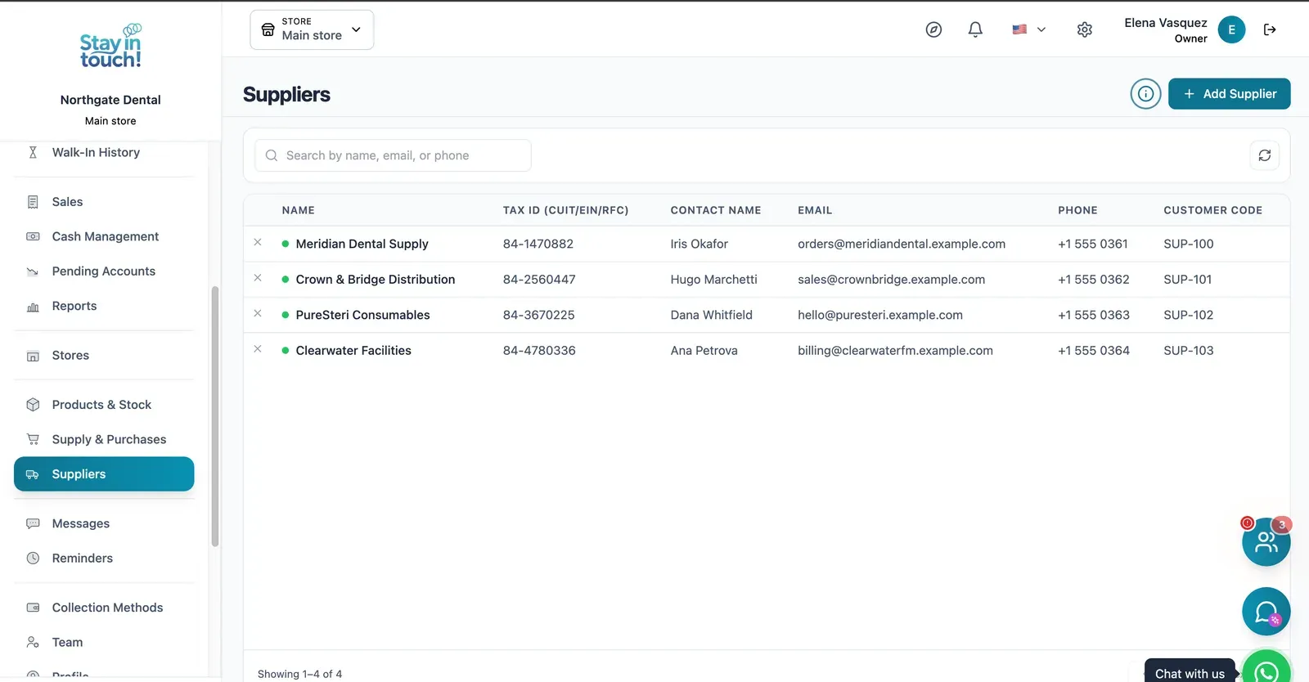The width and height of the screenshot is (1309, 682).
Task: Click the supplier search field
Action: coord(393,155)
